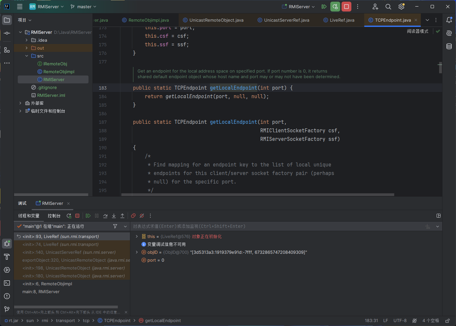Close the TCPEndpoint.java tab
This screenshot has height=326, width=456.
coord(416,20)
